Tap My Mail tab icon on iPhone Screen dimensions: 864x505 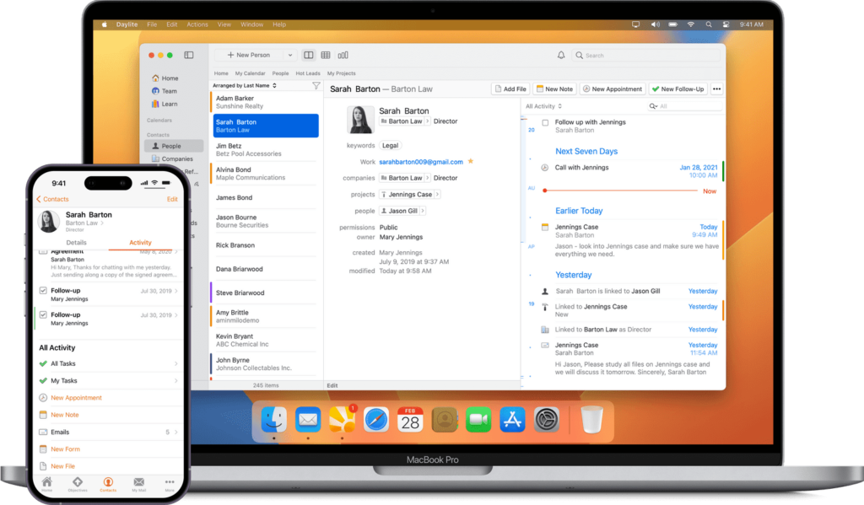[x=139, y=484]
